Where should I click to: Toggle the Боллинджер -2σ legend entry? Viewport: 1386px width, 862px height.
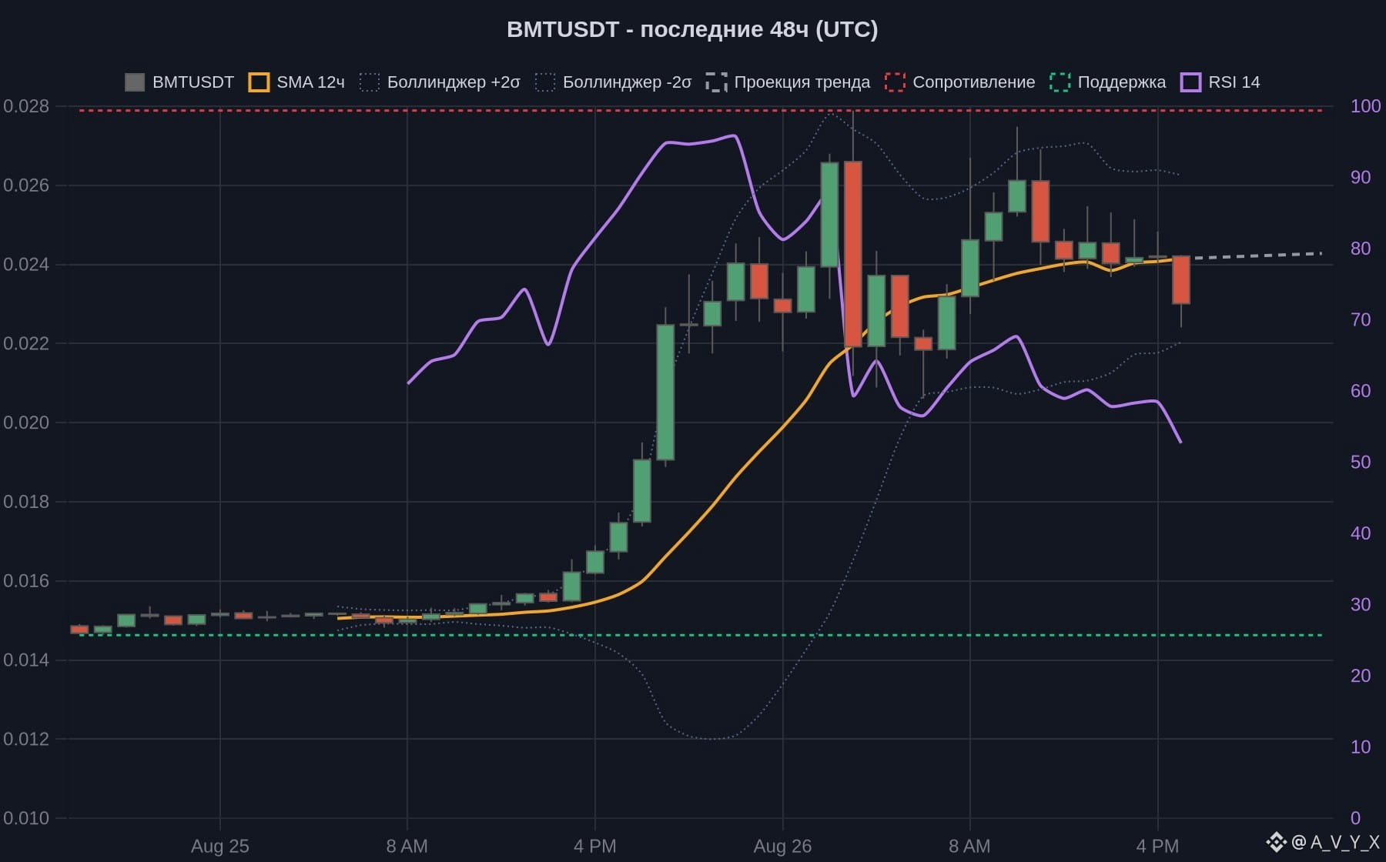tap(614, 82)
